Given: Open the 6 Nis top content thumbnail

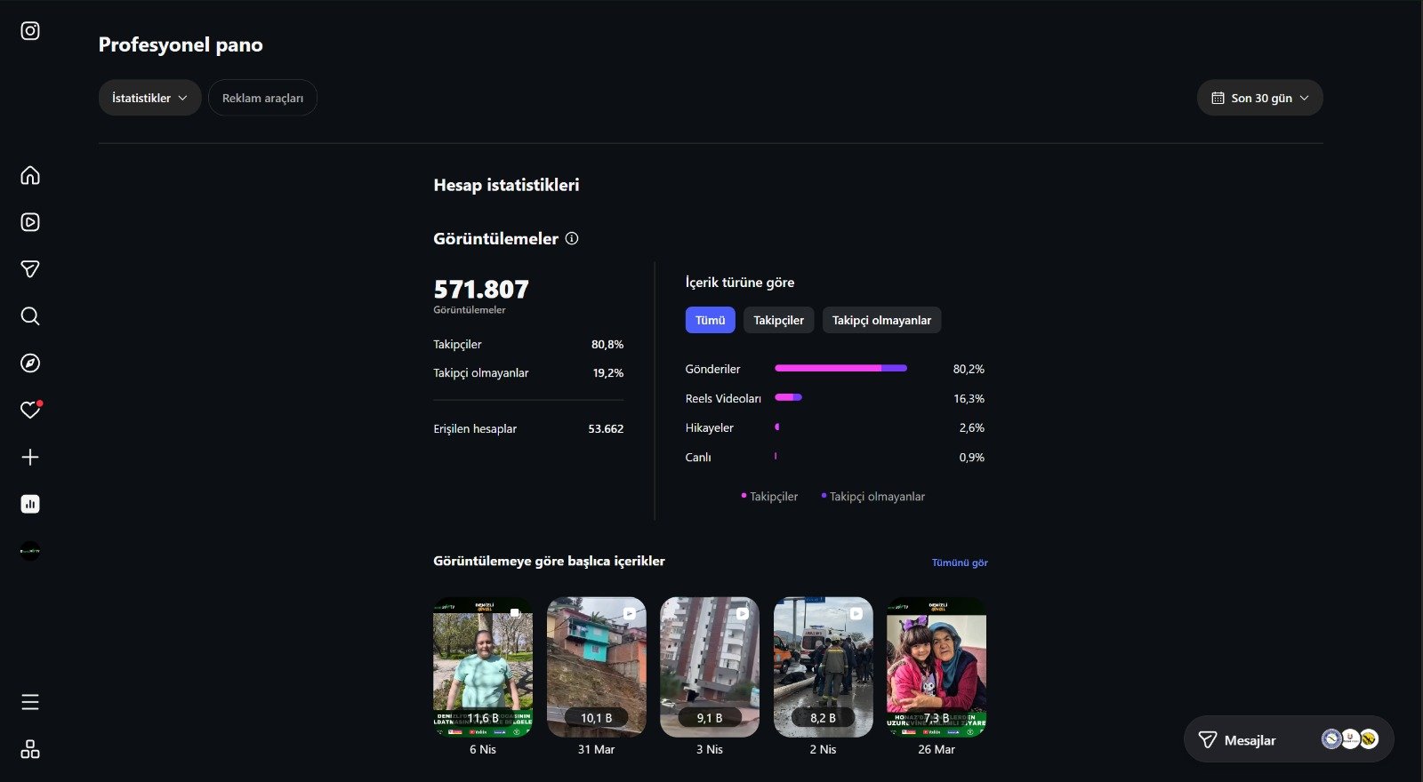Looking at the screenshot, I should click(483, 666).
